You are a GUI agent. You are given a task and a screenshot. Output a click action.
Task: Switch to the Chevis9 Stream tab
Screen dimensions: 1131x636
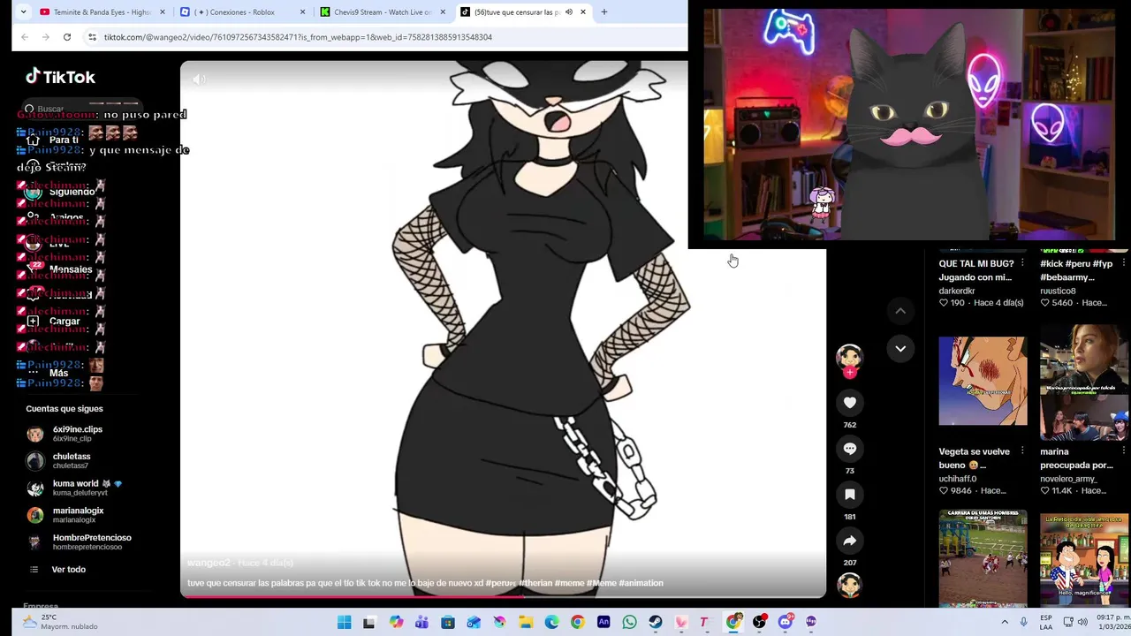(x=383, y=12)
